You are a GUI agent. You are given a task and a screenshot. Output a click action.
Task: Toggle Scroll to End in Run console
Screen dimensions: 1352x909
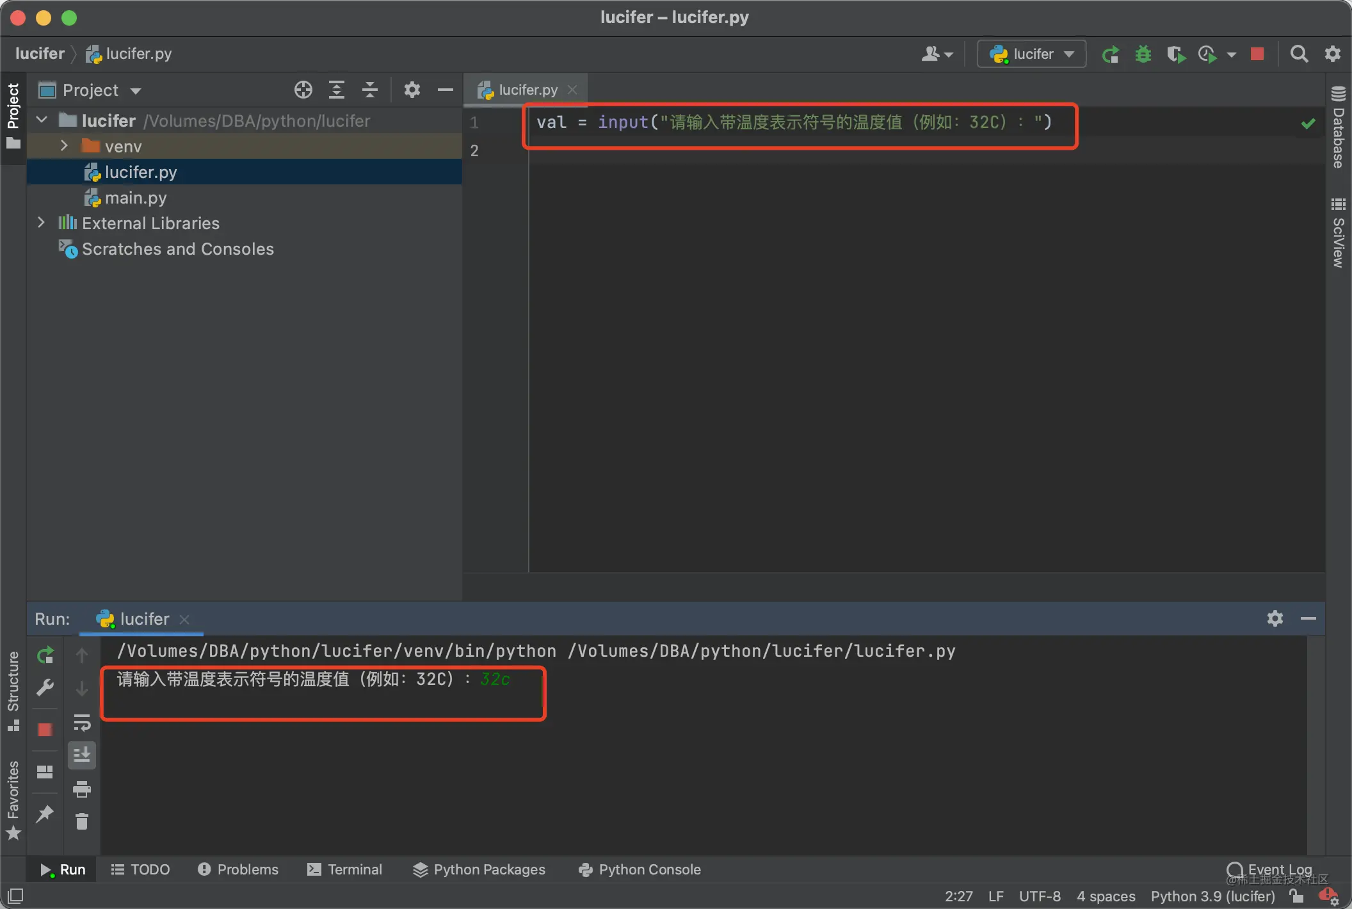82,755
